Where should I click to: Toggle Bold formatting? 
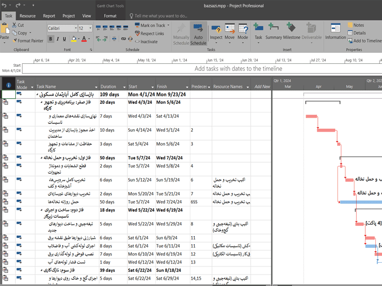(x=52, y=39)
